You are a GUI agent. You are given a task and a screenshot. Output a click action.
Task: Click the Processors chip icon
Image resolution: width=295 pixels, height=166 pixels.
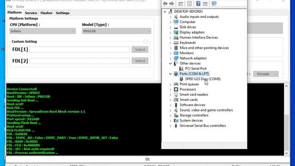pos(176,89)
